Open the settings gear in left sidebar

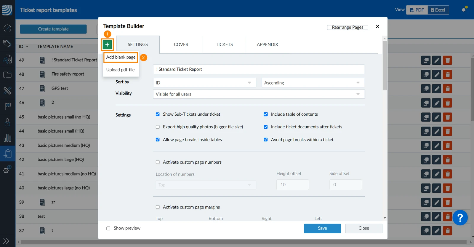click(x=7, y=169)
